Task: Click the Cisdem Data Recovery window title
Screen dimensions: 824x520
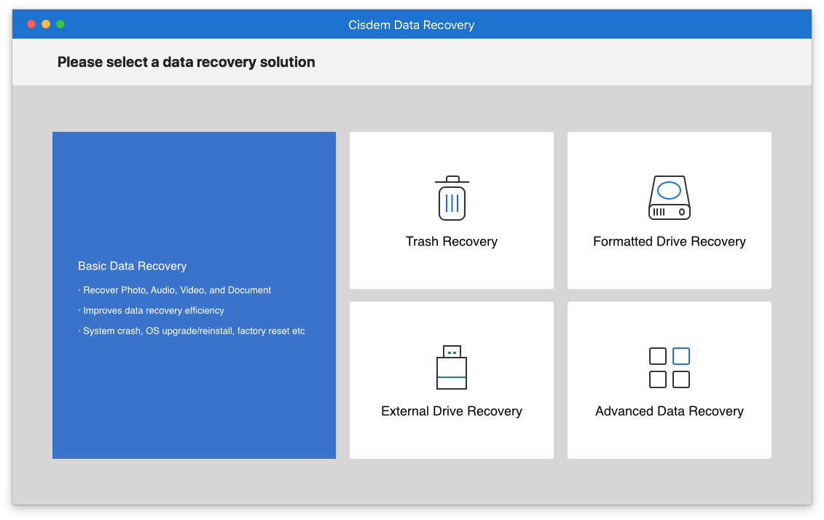Action: click(x=412, y=25)
